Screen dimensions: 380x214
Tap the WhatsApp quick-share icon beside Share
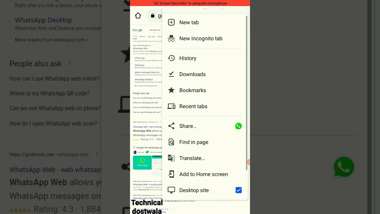tap(238, 126)
